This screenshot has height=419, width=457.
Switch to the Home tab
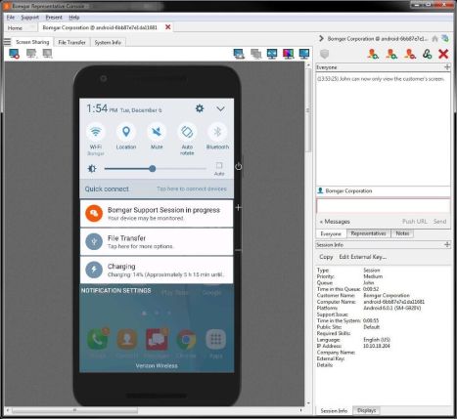pyautogui.click(x=15, y=28)
